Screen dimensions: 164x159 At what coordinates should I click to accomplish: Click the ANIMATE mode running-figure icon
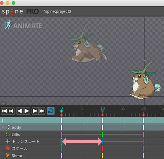(x=7, y=25)
